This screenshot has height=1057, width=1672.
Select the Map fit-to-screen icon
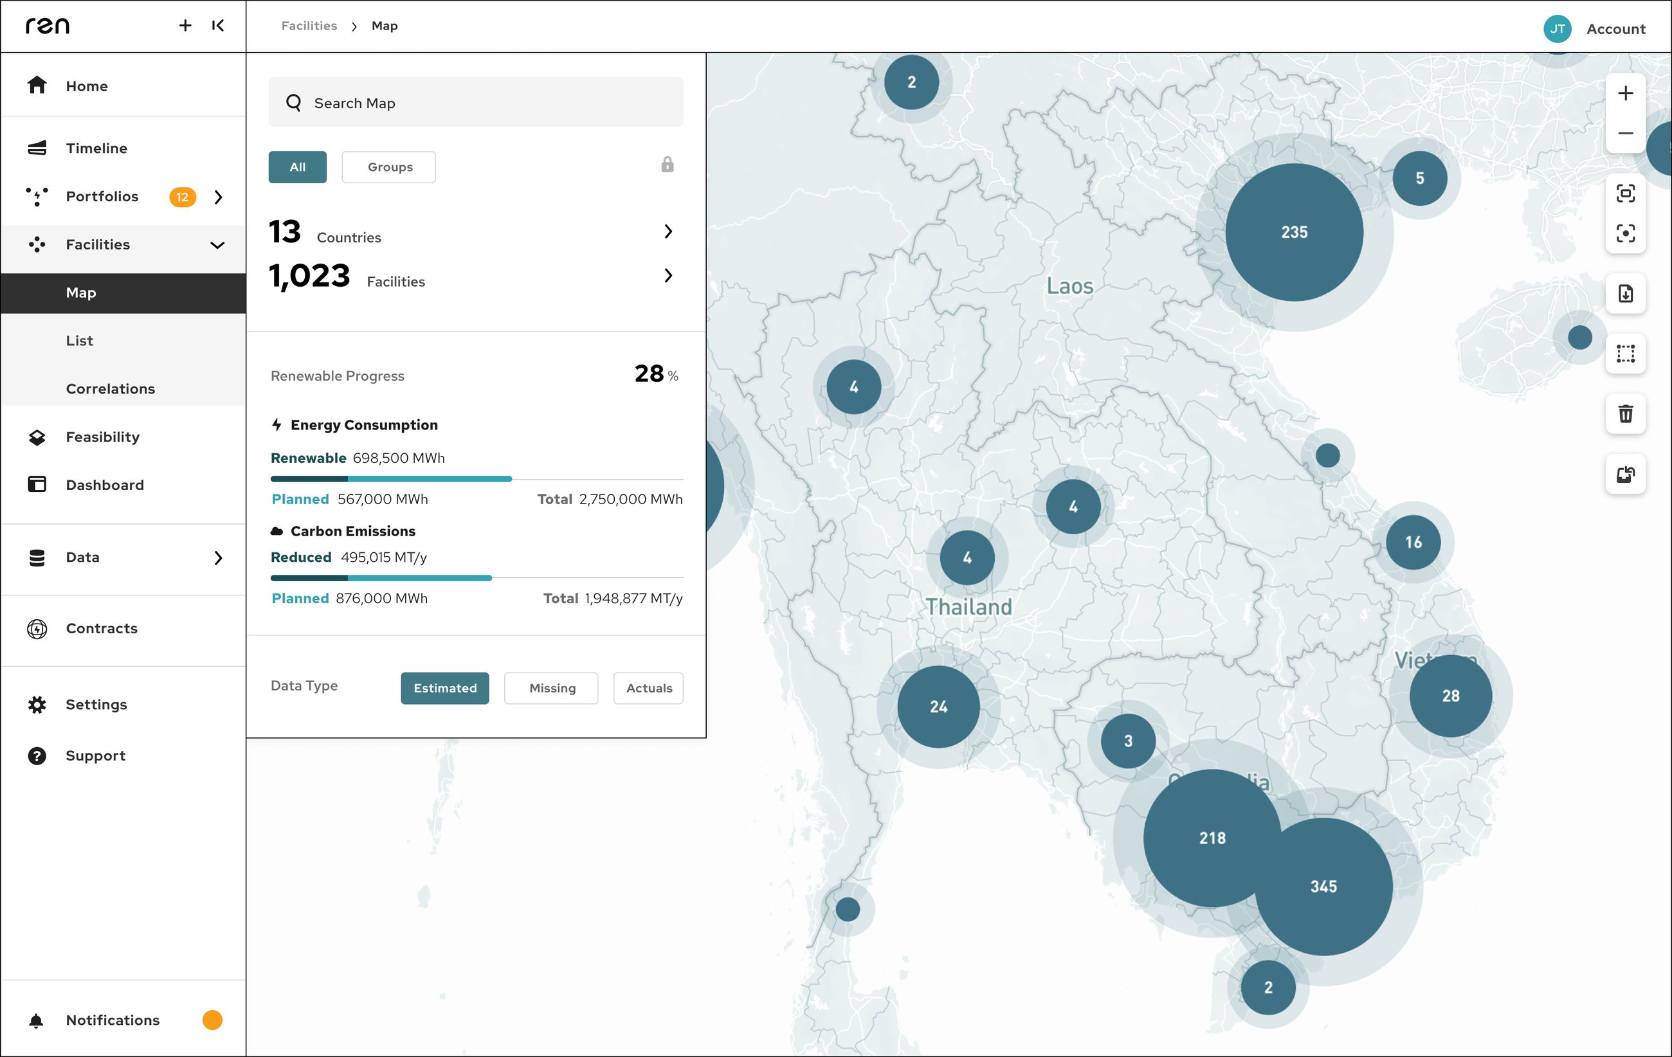coord(1625,195)
